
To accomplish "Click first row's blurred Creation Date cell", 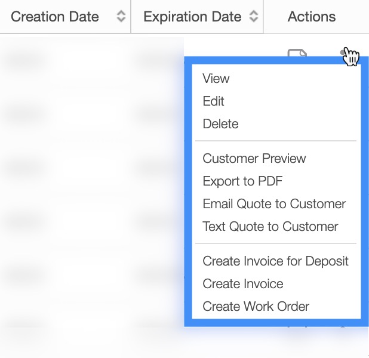I will (27, 60).
